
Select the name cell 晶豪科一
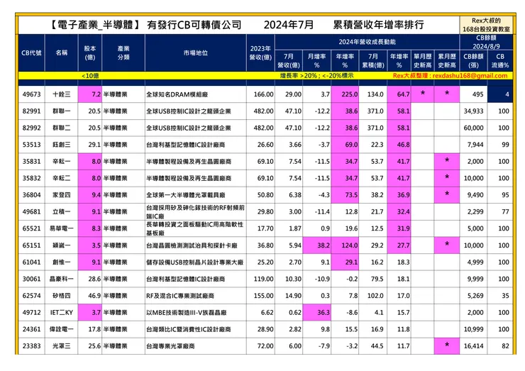[x=62, y=279]
